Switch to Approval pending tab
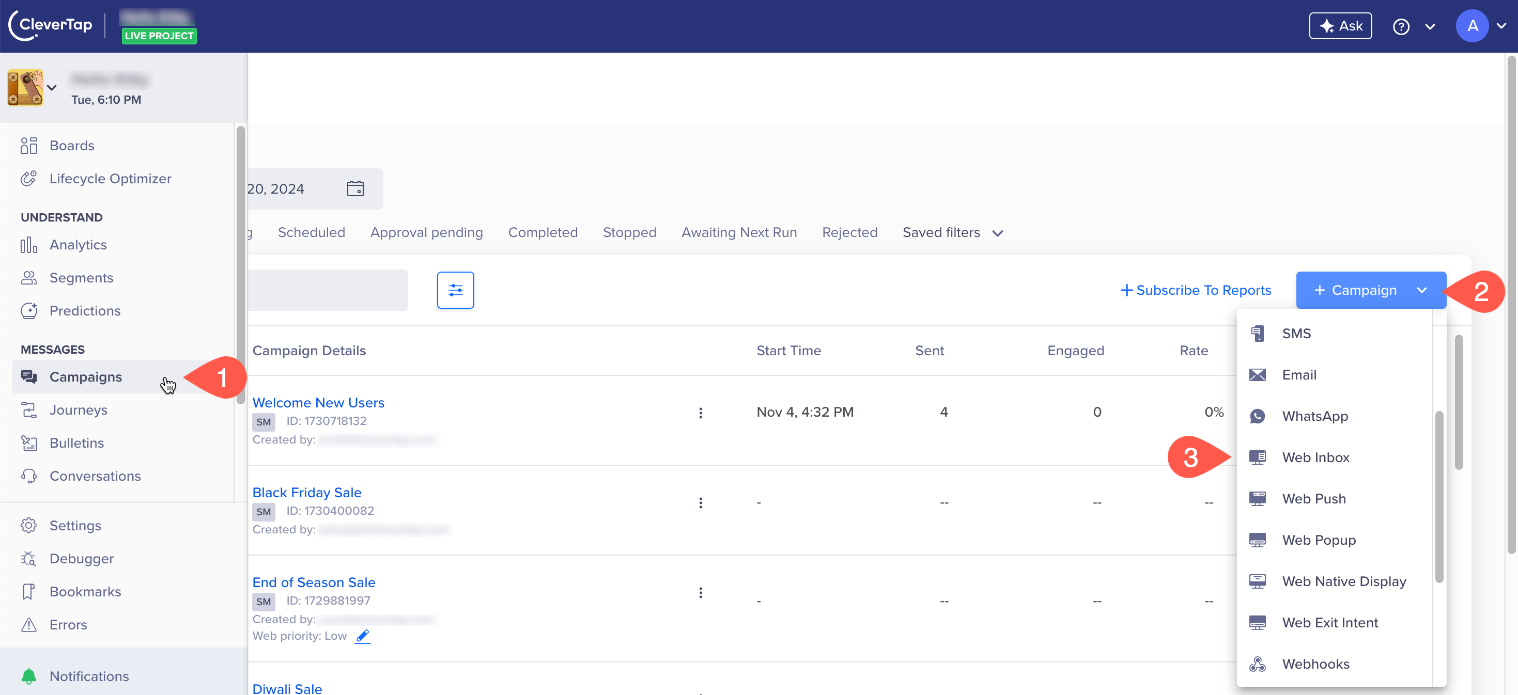 [427, 232]
